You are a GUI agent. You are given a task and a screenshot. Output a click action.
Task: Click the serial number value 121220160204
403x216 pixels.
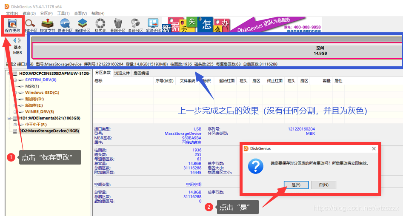[x=301, y=129]
